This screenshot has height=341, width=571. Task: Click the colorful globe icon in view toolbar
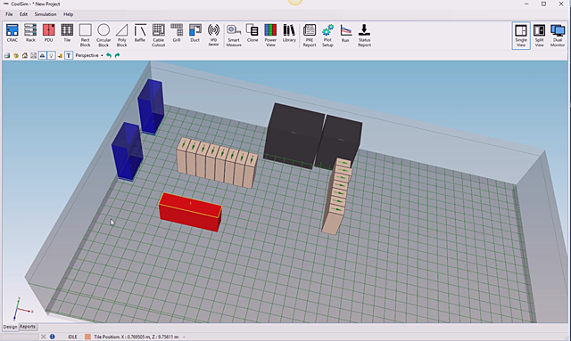(x=16, y=55)
